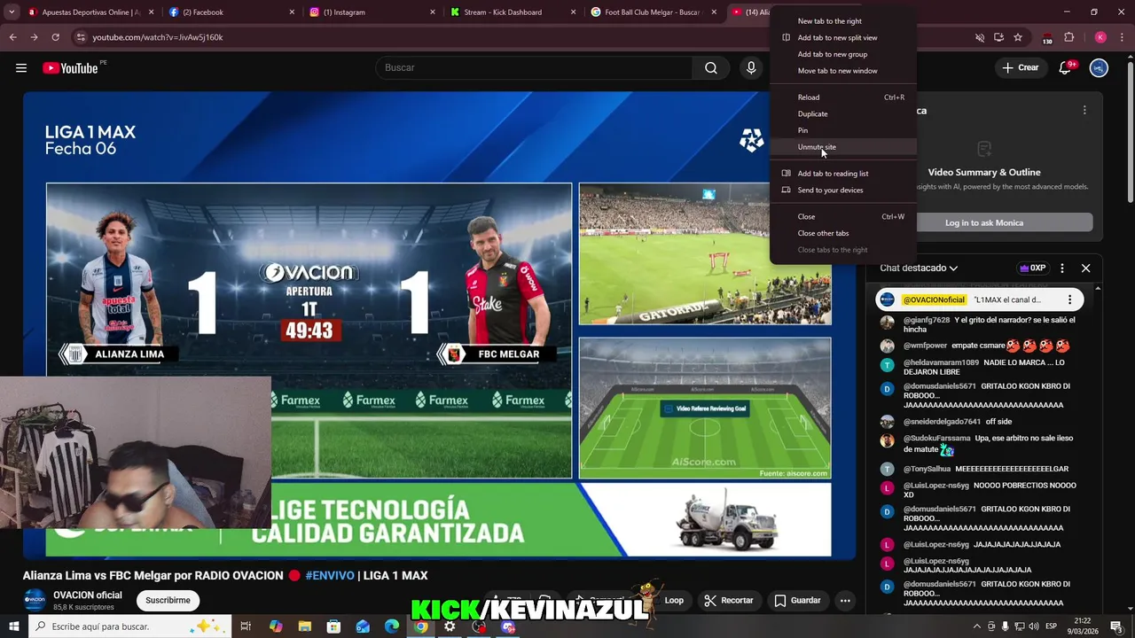Click the Recortar clip button
1135x638 pixels.
click(728, 600)
